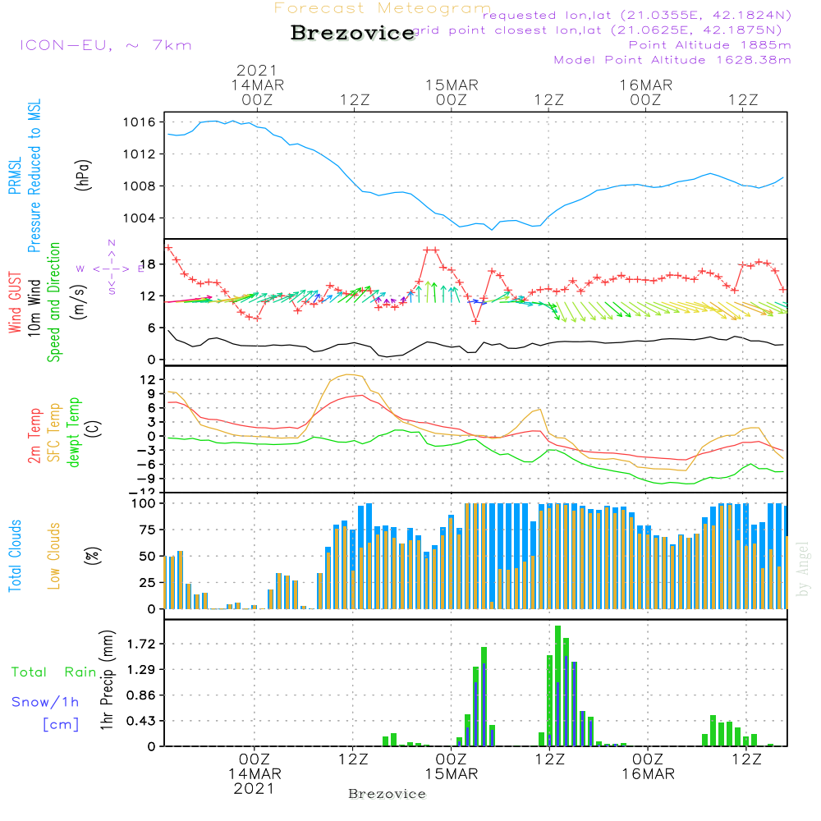Click the bottom-axis "14MAR" date label

(255, 774)
